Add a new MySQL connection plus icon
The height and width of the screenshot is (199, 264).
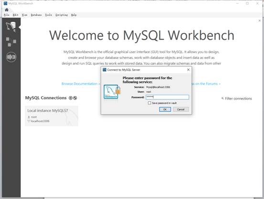[71, 98]
